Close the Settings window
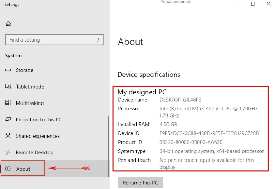Image resolution: width=275 pixels, height=189 pixels. (268, 4)
